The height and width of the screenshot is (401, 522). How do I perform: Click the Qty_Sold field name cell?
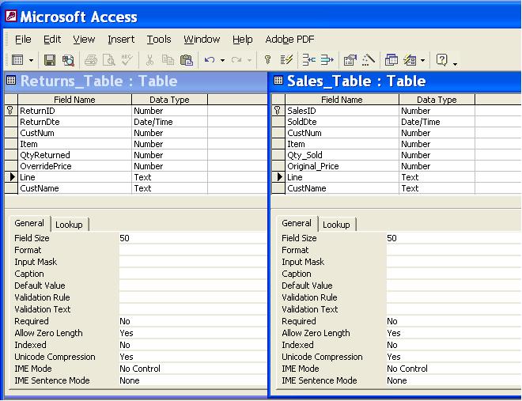pyautogui.click(x=342, y=155)
